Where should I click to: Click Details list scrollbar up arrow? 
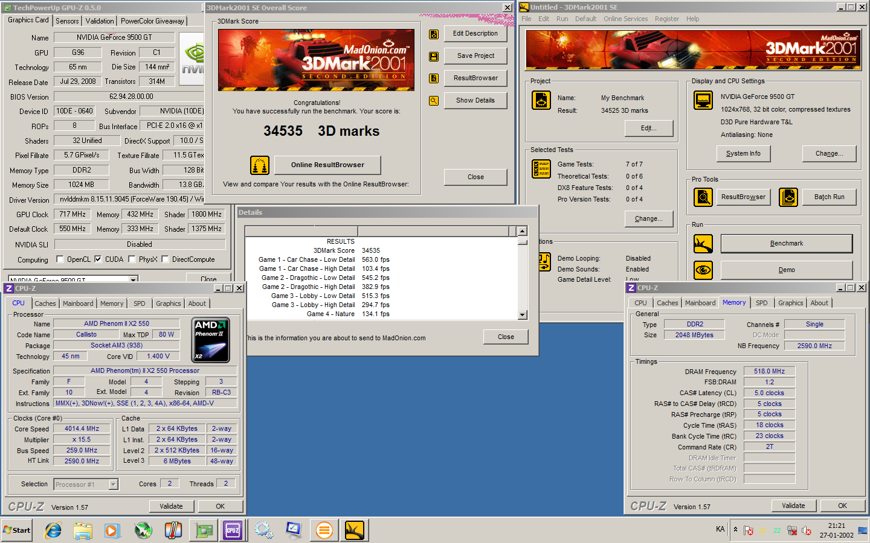click(x=523, y=231)
